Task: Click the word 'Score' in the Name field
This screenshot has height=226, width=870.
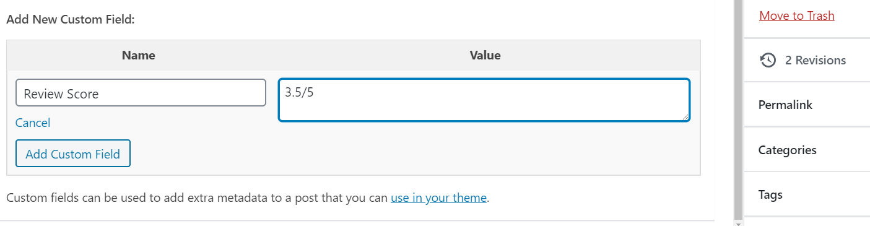Action: (x=84, y=94)
